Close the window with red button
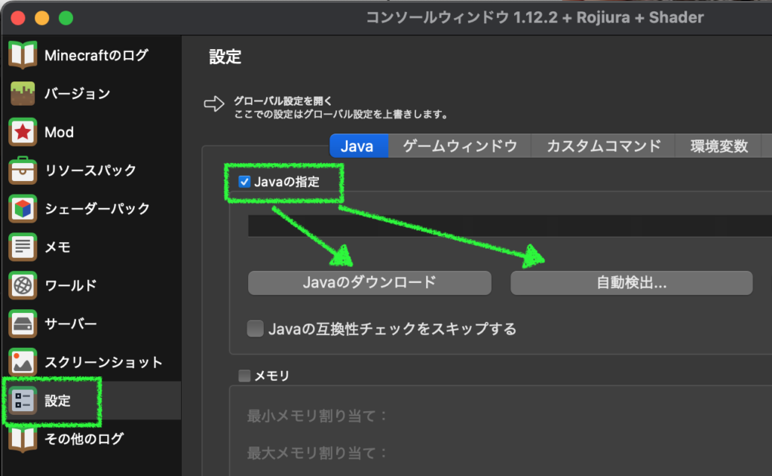 point(18,18)
